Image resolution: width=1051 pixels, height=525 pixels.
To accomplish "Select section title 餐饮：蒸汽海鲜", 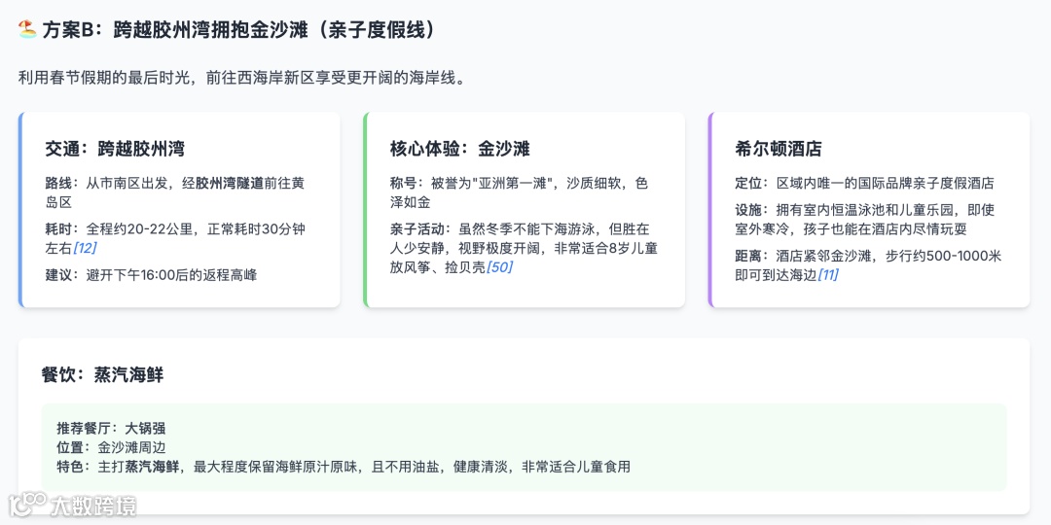I will point(102,375).
